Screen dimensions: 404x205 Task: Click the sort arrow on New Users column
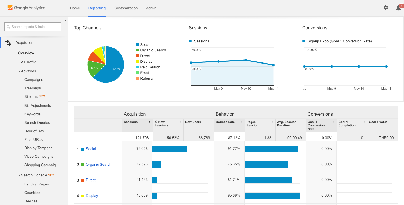coord(211,122)
